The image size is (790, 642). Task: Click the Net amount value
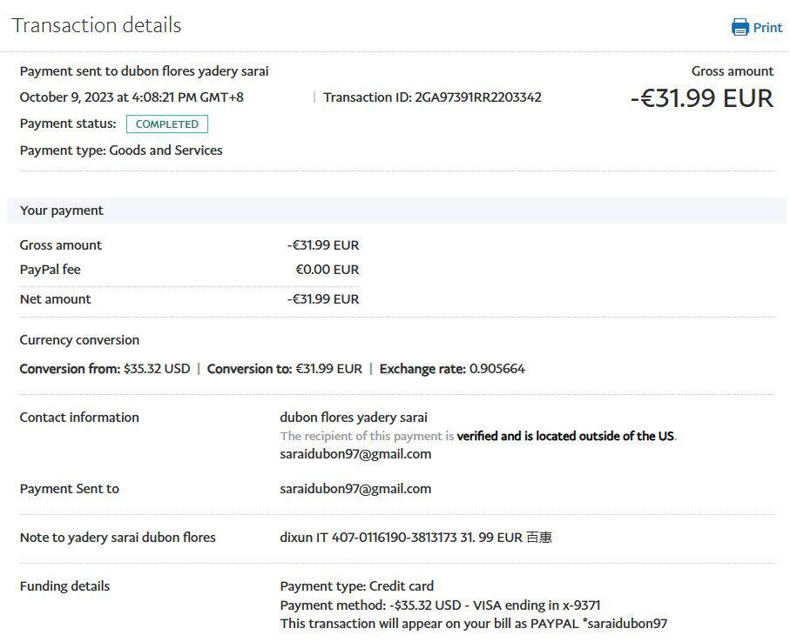pyautogui.click(x=323, y=299)
